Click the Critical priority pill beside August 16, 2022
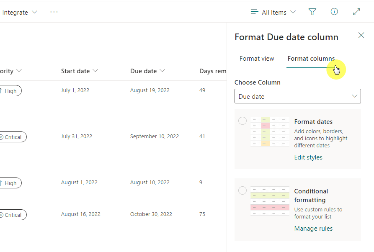374x252 pixels. (x=13, y=215)
